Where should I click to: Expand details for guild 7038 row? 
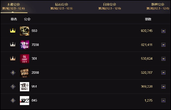click(x=163, y=45)
